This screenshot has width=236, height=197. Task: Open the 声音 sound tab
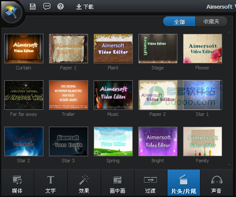[216, 183]
